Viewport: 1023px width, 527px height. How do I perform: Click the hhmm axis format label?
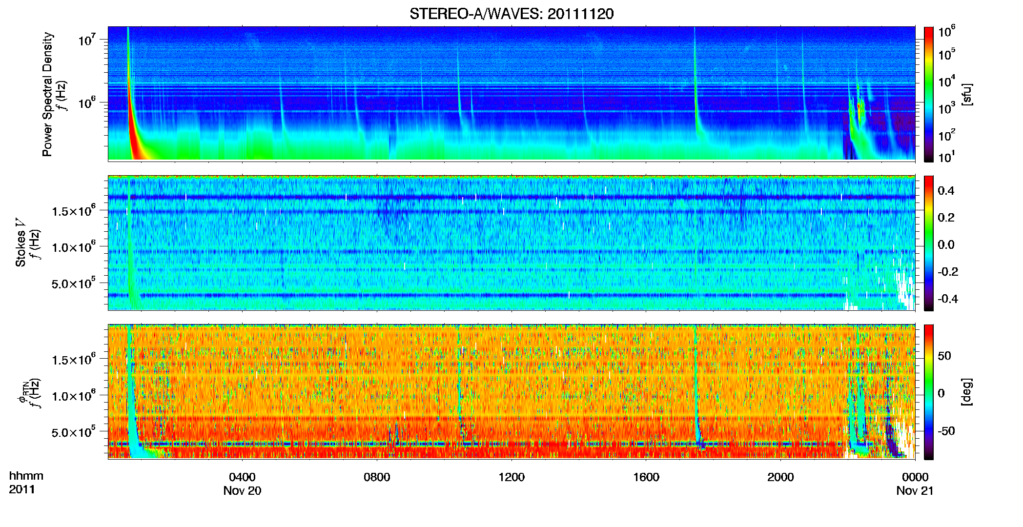click(x=26, y=476)
